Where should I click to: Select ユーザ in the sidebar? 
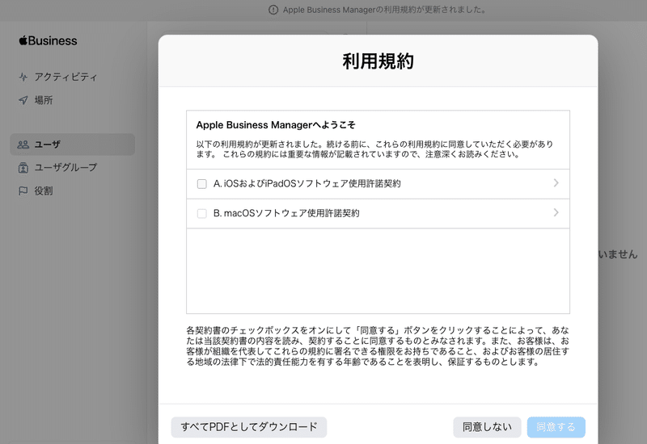pos(72,145)
